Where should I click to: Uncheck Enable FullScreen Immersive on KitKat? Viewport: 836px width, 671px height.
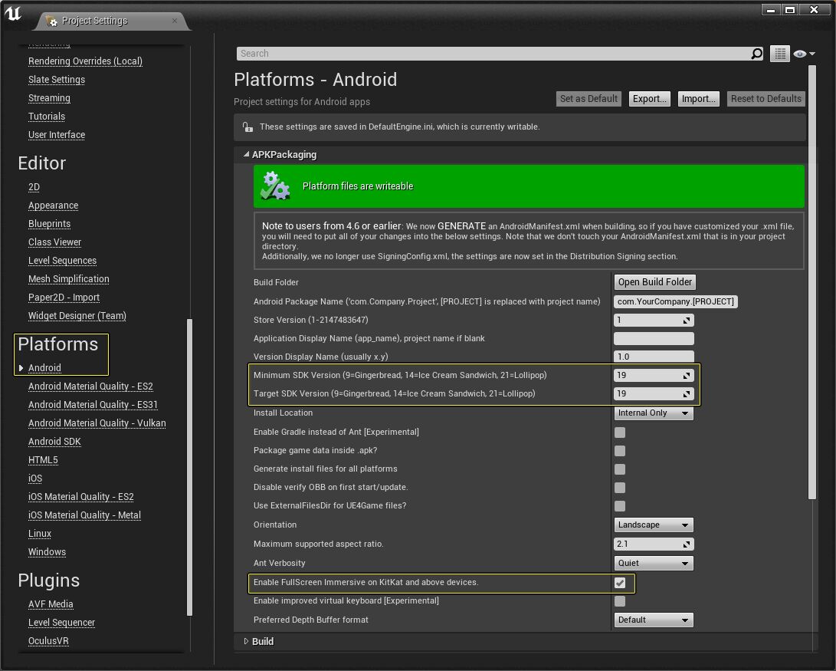(619, 583)
